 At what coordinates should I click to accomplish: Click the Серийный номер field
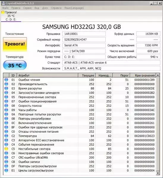84,39
